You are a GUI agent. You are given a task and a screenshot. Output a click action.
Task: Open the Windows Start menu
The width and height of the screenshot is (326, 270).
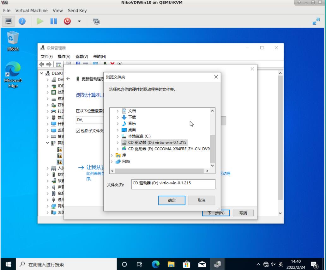click(x=8, y=264)
